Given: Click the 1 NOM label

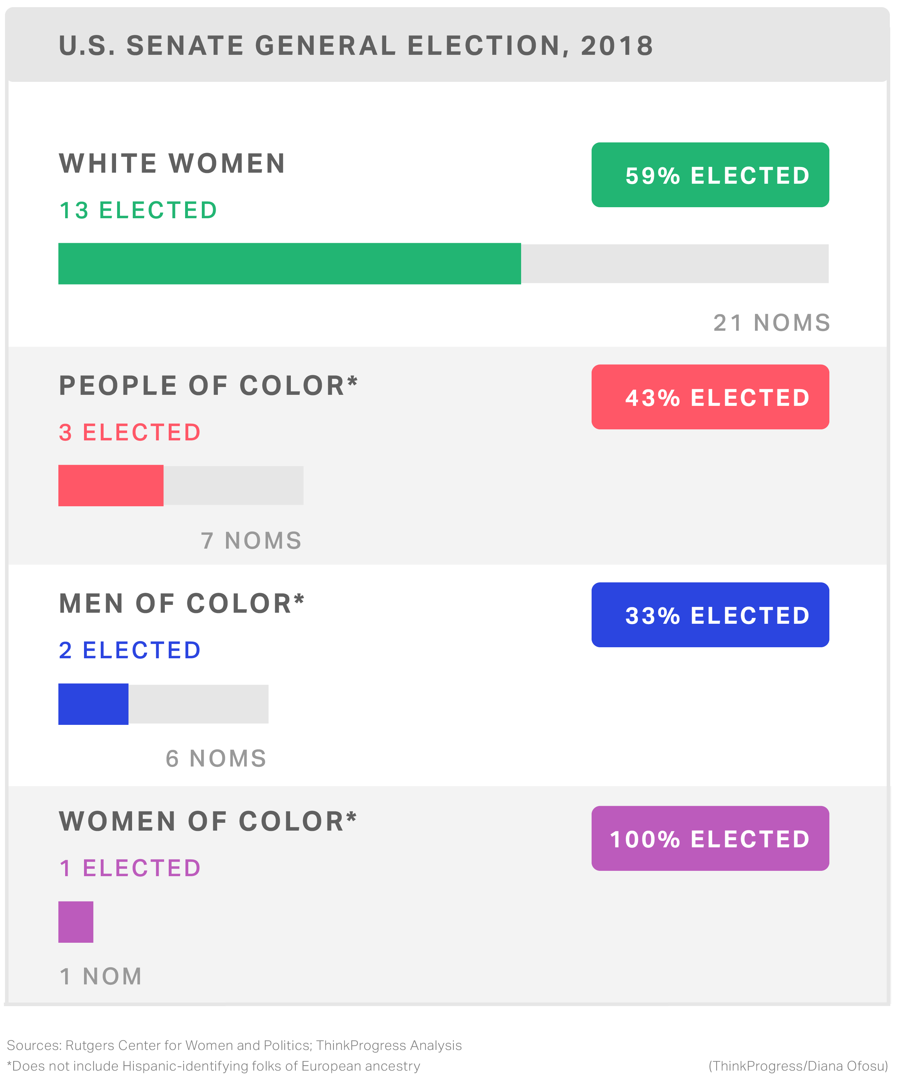Looking at the screenshot, I should (101, 976).
